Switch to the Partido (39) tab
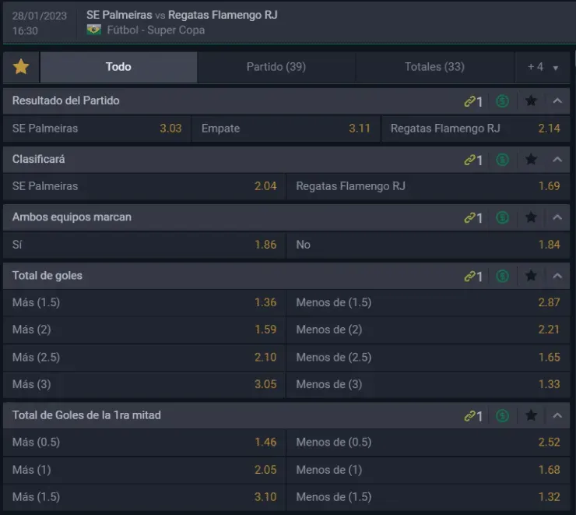576x515 pixels. [x=276, y=67]
